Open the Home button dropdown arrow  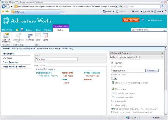pyautogui.click(x=113, y=12)
